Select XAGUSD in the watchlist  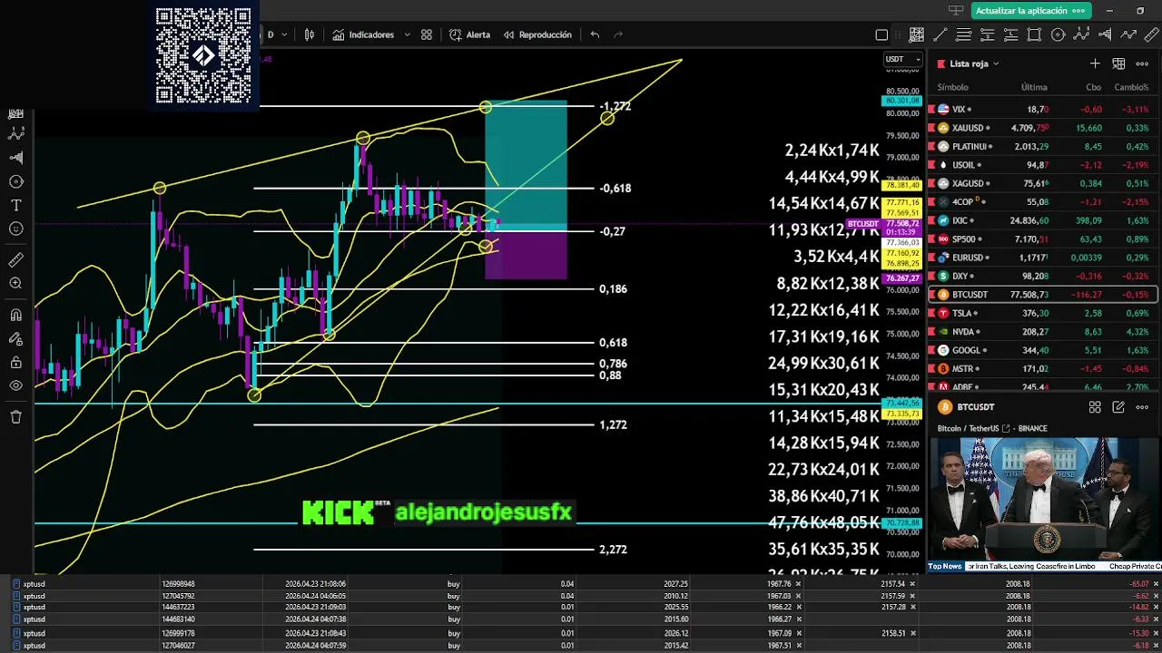pos(1042,183)
